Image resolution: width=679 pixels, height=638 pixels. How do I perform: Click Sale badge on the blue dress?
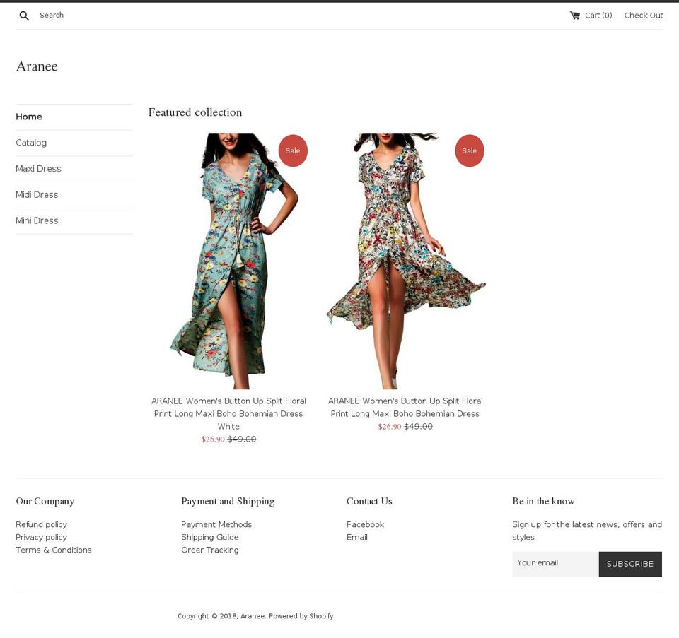pos(293,150)
